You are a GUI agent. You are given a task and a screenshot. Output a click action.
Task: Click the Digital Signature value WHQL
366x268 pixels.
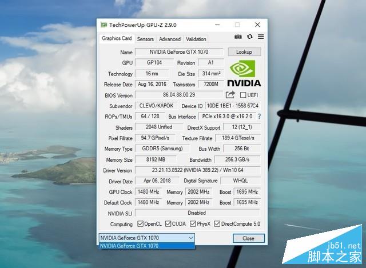coord(240,181)
